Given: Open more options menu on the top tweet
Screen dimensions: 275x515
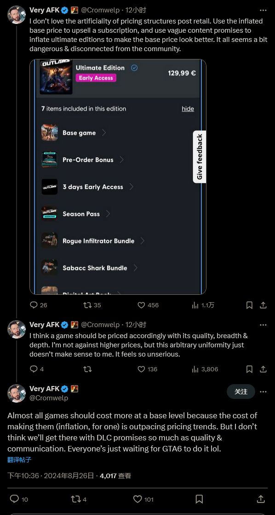Looking at the screenshot, I should [x=263, y=10].
